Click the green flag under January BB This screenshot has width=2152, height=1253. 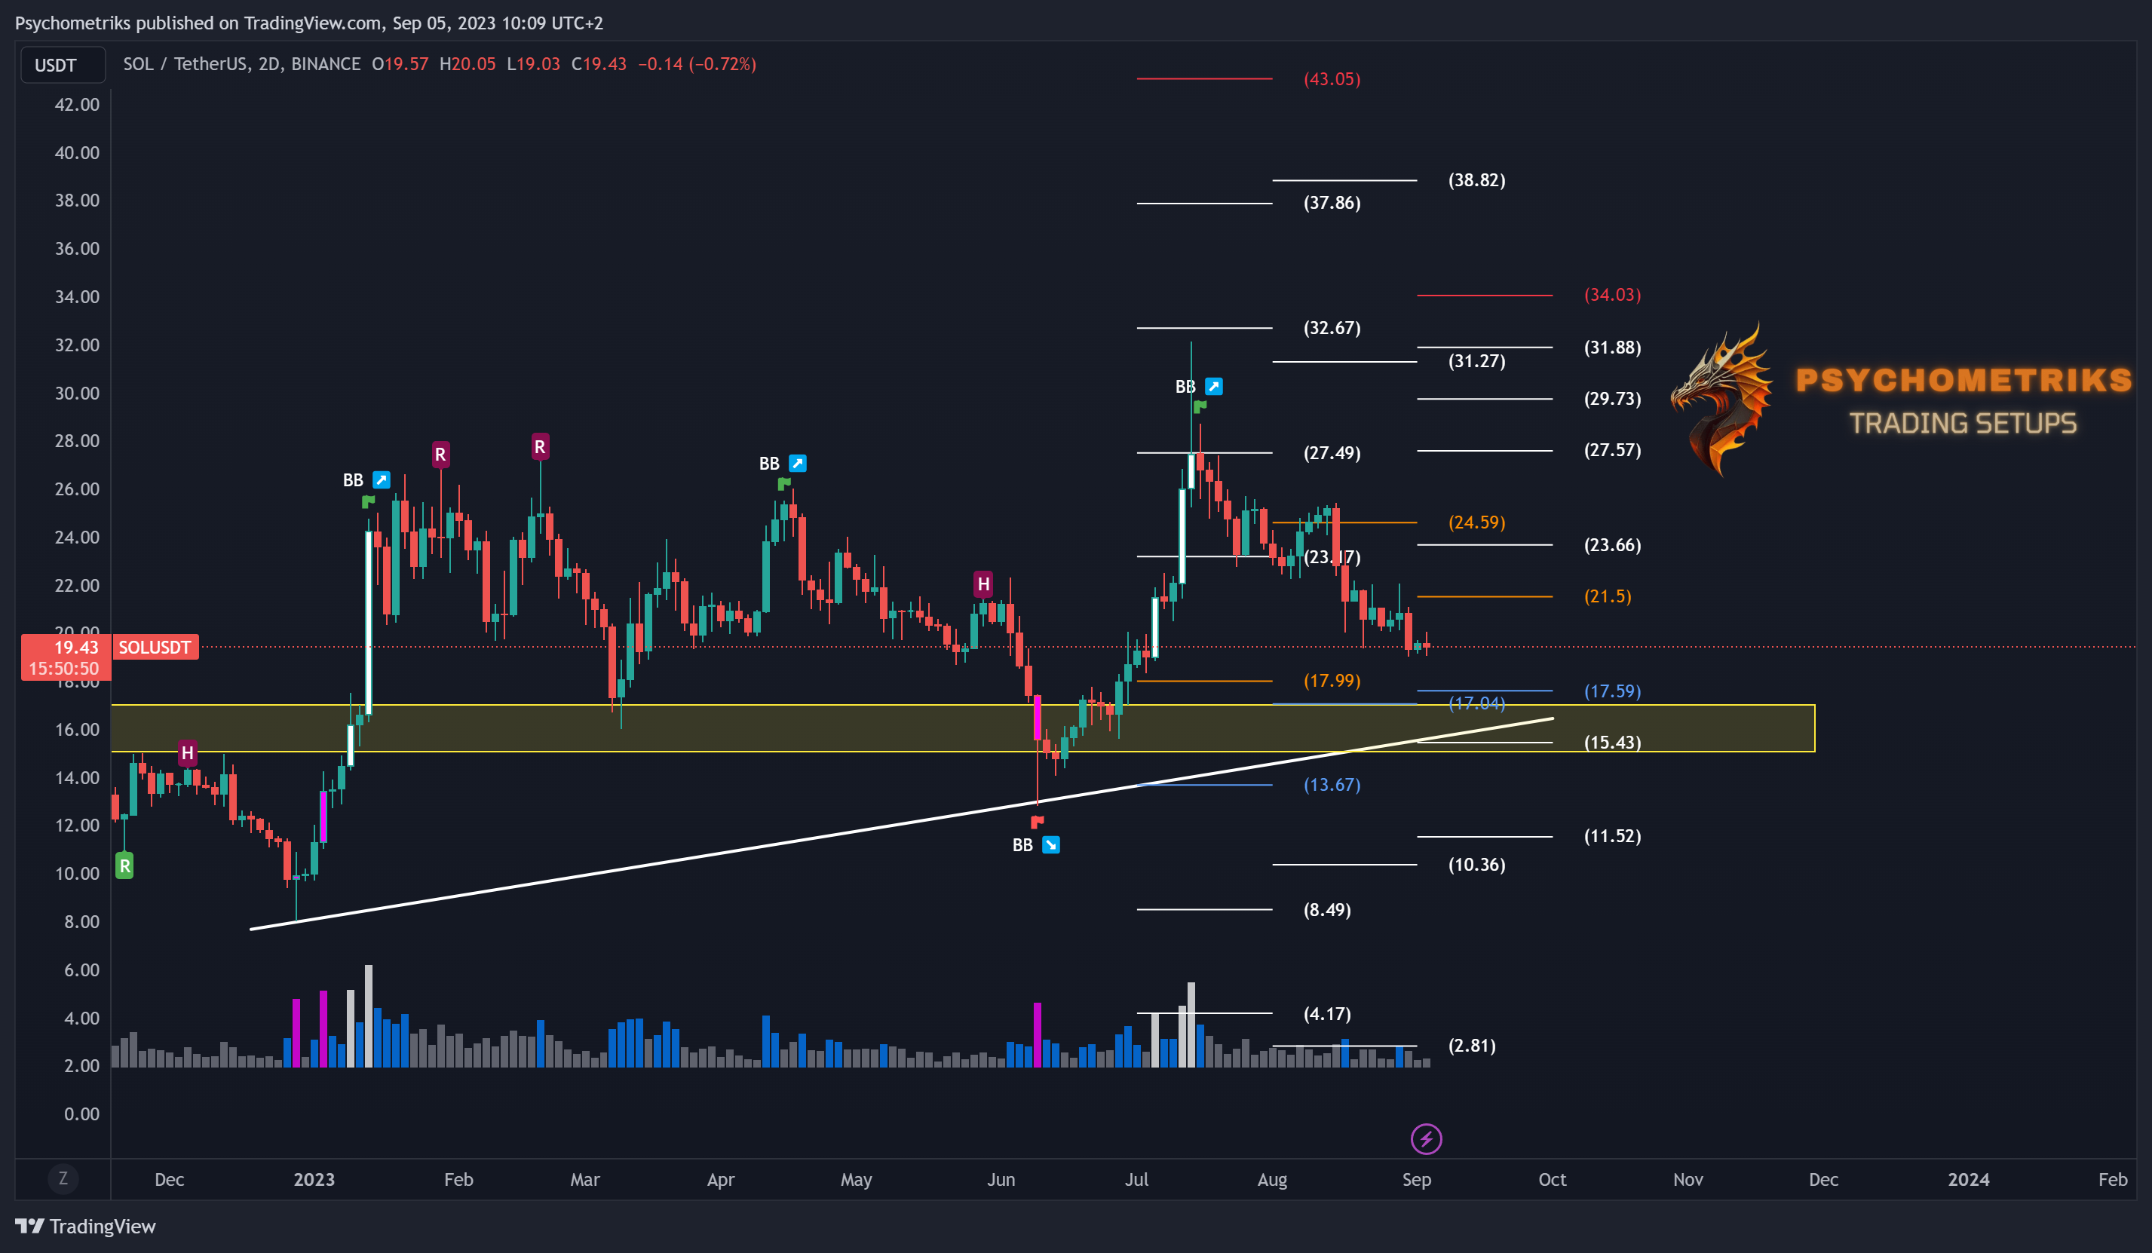368,501
